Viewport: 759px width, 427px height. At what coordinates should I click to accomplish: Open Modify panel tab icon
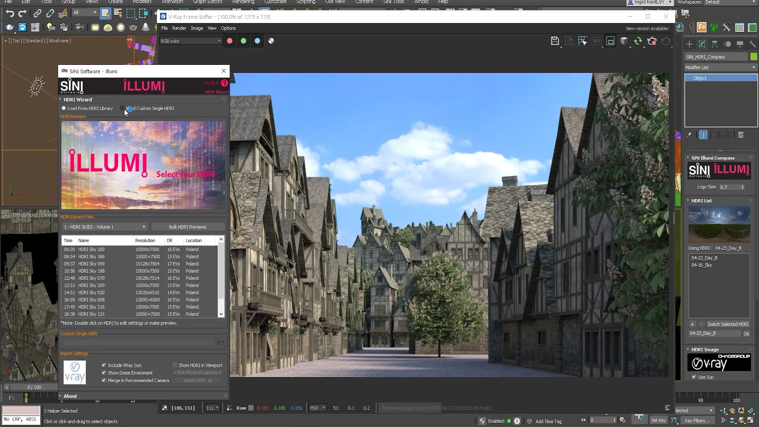click(x=702, y=44)
